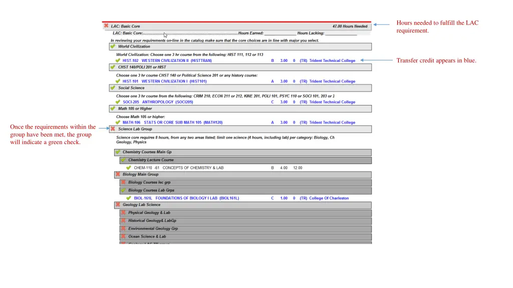The height and width of the screenshot is (288, 513).
Task: Open the LAC: Basic Core title bar
Action: coord(236,26)
